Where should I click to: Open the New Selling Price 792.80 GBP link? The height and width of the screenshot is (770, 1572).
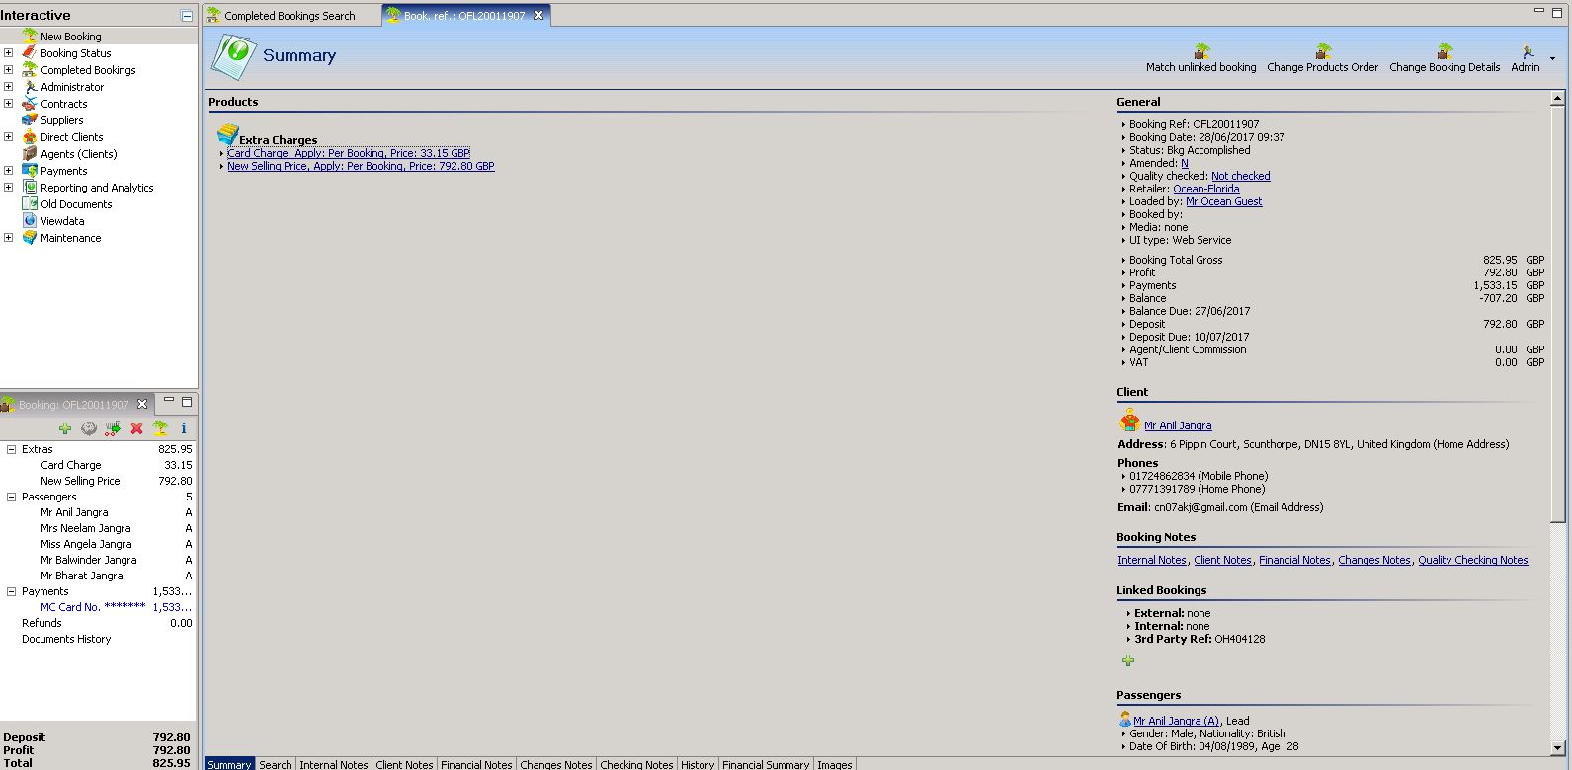click(x=361, y=166)
